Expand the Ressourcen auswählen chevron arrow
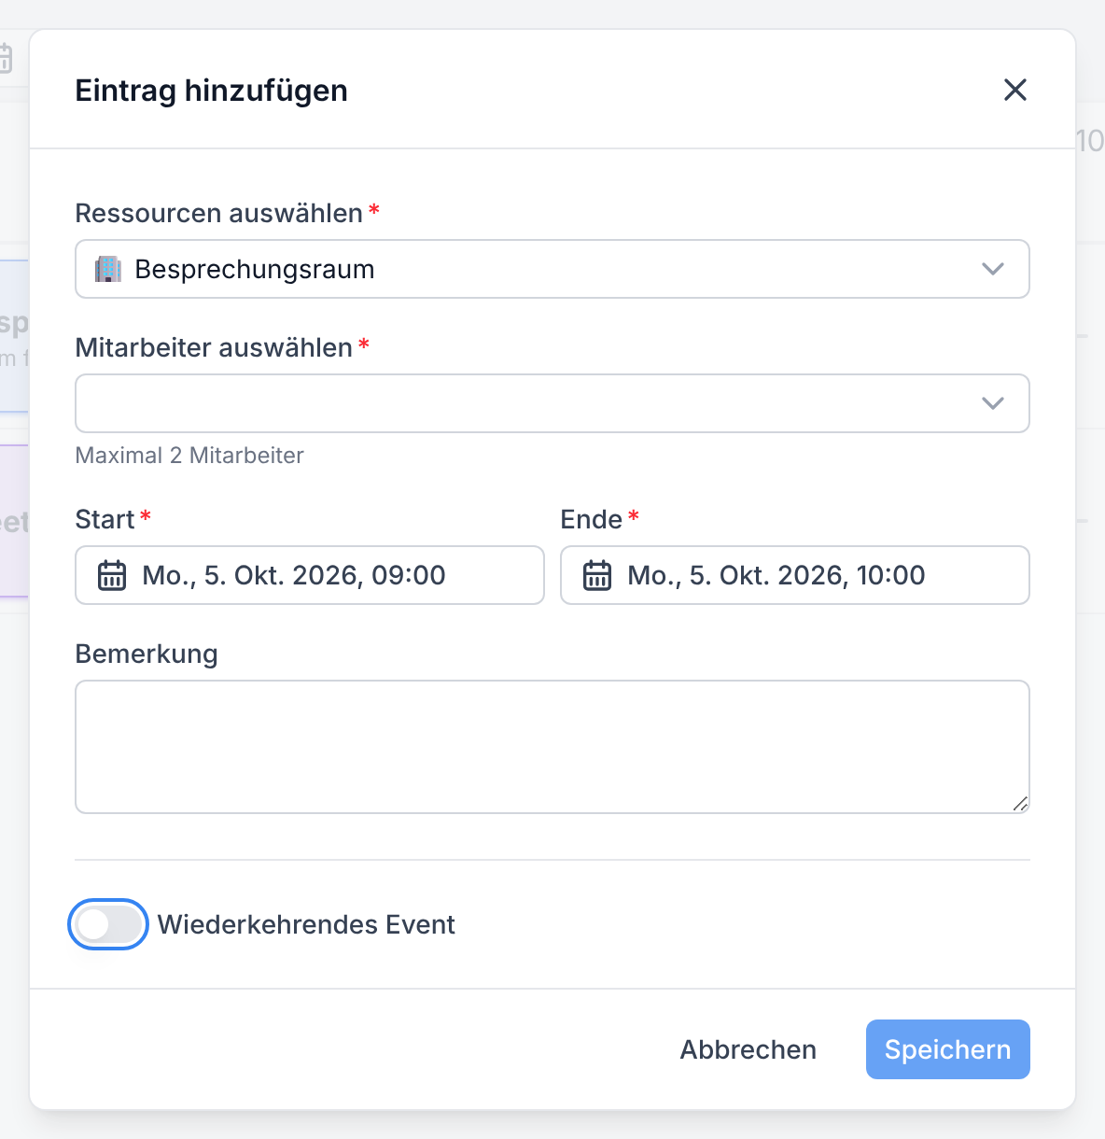Screen dimensions: 1105x1139 pyautogui.click(x=993, y=269)
